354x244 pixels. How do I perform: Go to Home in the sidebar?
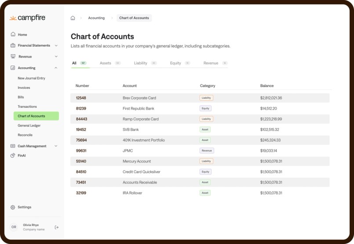coord(22,35)
